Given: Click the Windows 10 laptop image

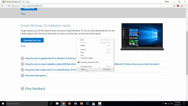Looking at the screenshot, I should (142, 37).
